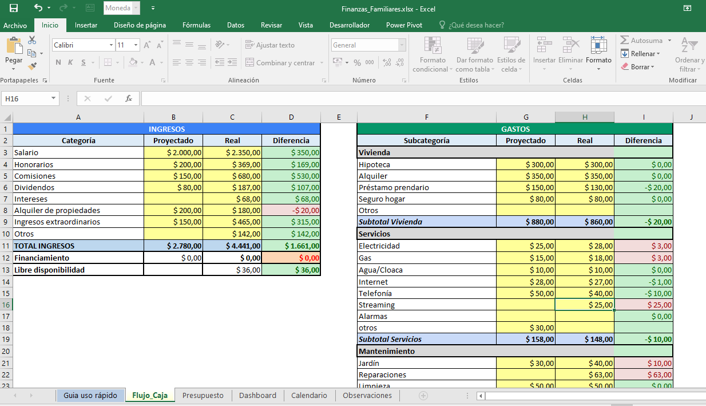Screen dimensions: 706x406
Task: Open Dar formato como tabla
Action: (x=474, y=54)
